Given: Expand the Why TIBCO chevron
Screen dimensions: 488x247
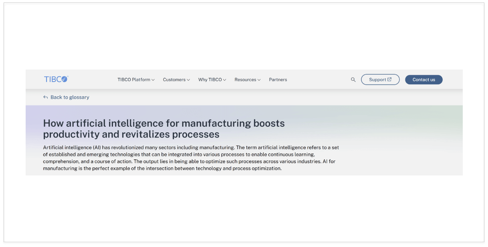Looking at the screenshot, I should [x=225, y=80].
